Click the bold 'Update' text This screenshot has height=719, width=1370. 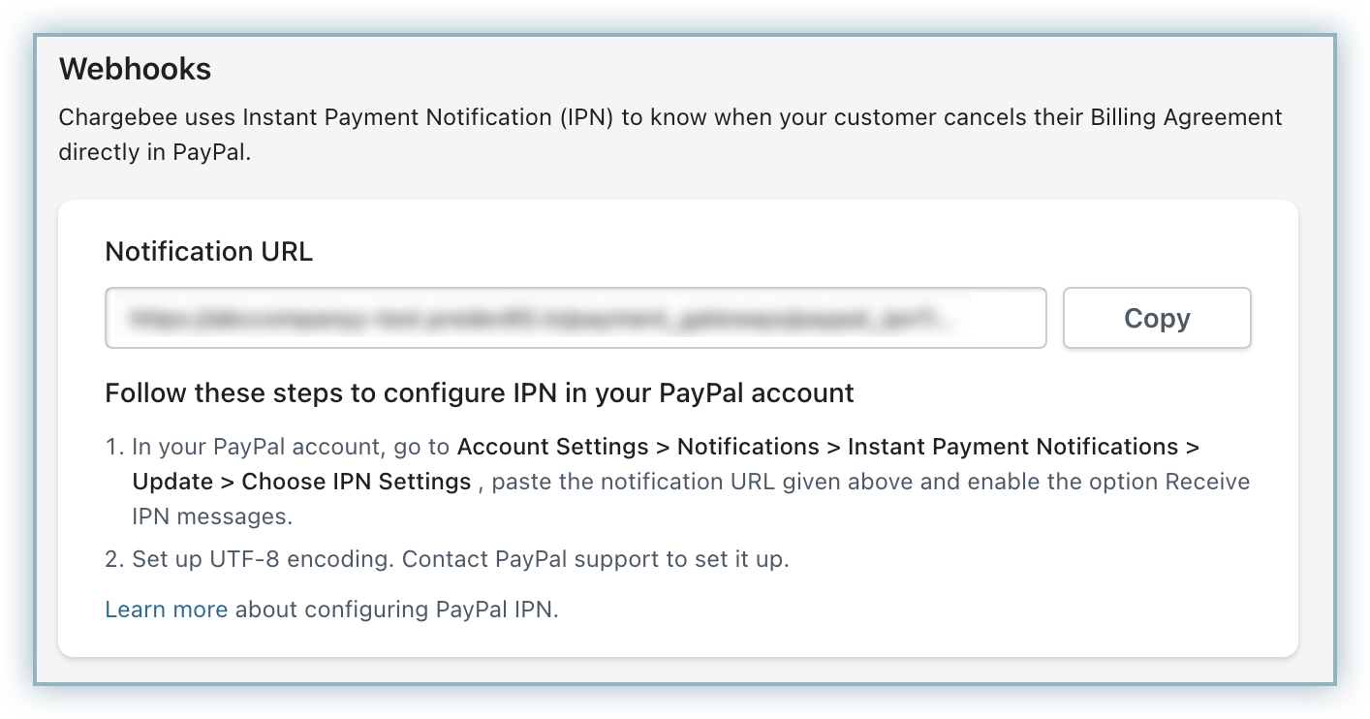point(172,482)
